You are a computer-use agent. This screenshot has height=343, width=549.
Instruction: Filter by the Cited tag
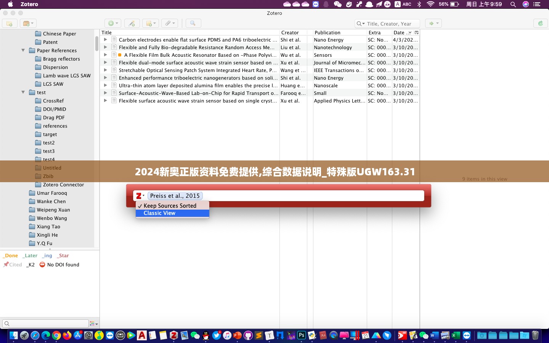[x=13, y=264]
